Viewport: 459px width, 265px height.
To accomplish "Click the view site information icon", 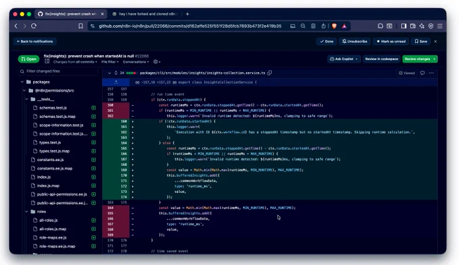I will 92,26.
